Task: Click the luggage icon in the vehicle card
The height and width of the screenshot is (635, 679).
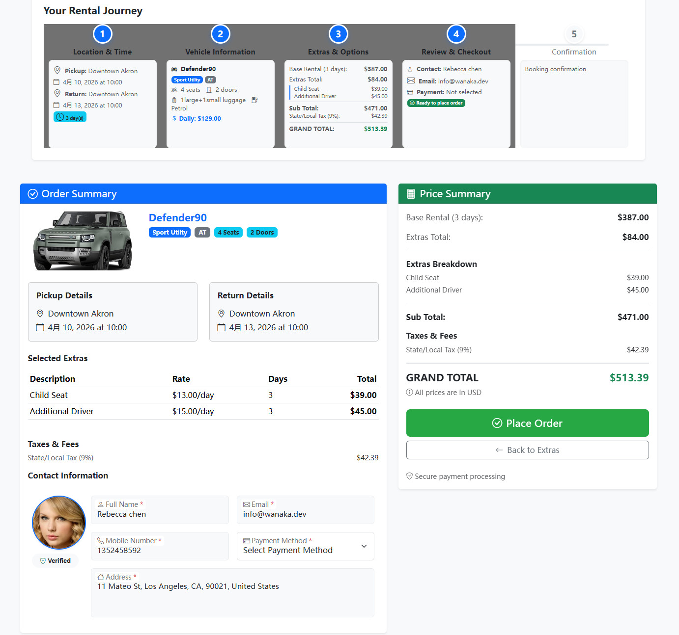Action: pyautogui.click(x=174, y=100)
